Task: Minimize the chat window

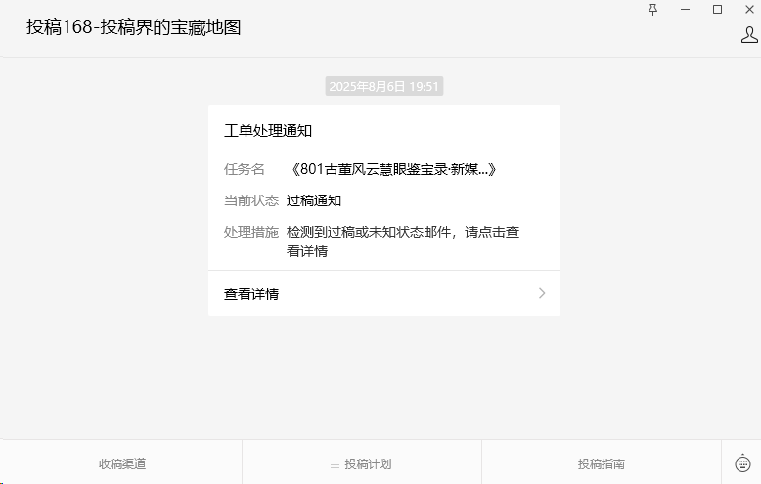Action: coord(686,9)
